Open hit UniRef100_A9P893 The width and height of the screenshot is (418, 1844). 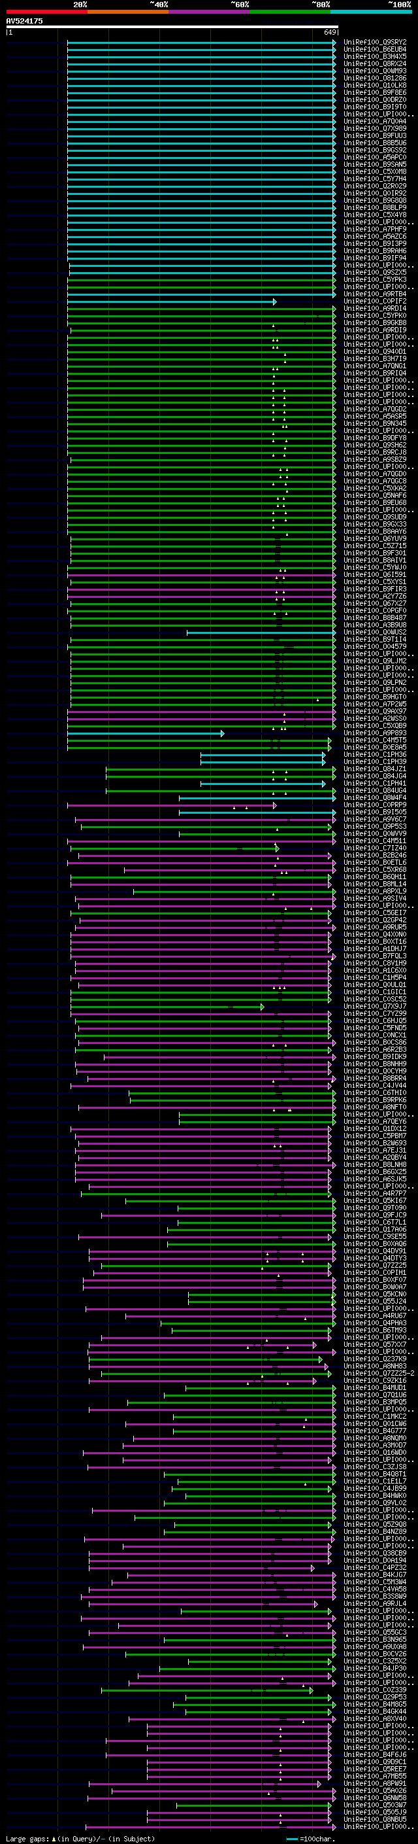click(x=374, y=733)
